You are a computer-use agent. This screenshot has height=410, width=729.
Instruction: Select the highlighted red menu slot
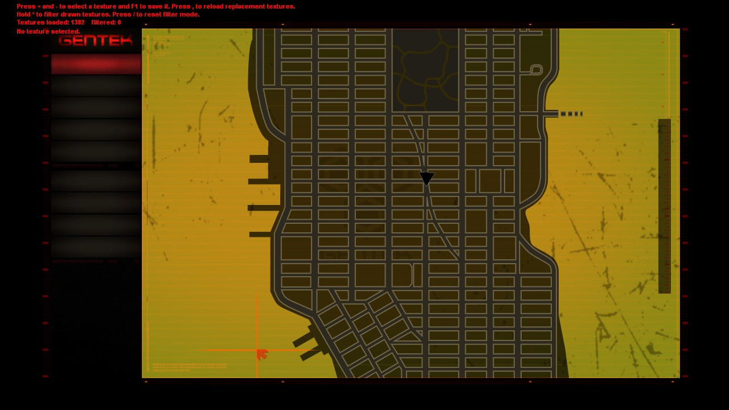96,64
